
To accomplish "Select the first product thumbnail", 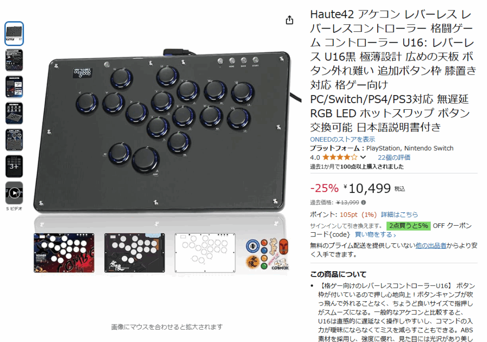I will point(14,34).
